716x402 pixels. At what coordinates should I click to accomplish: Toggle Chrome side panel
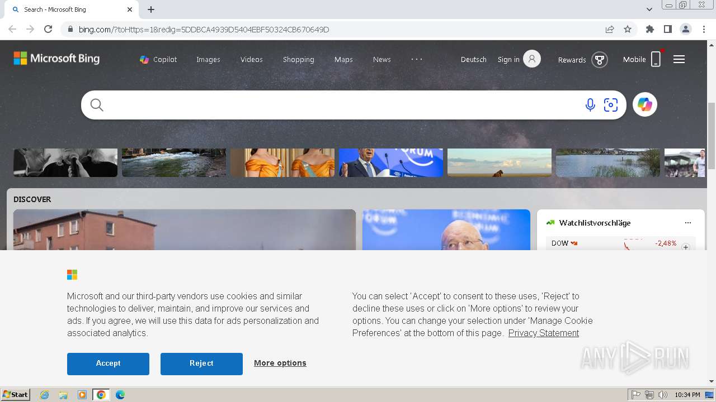pyautogui.click(x=668, y=29)
